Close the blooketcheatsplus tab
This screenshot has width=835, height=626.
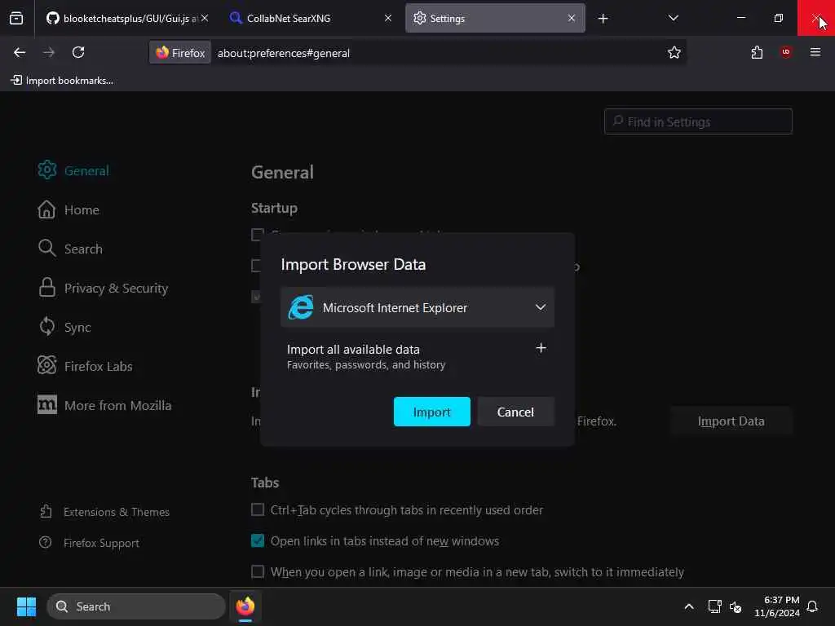(205, 18)
